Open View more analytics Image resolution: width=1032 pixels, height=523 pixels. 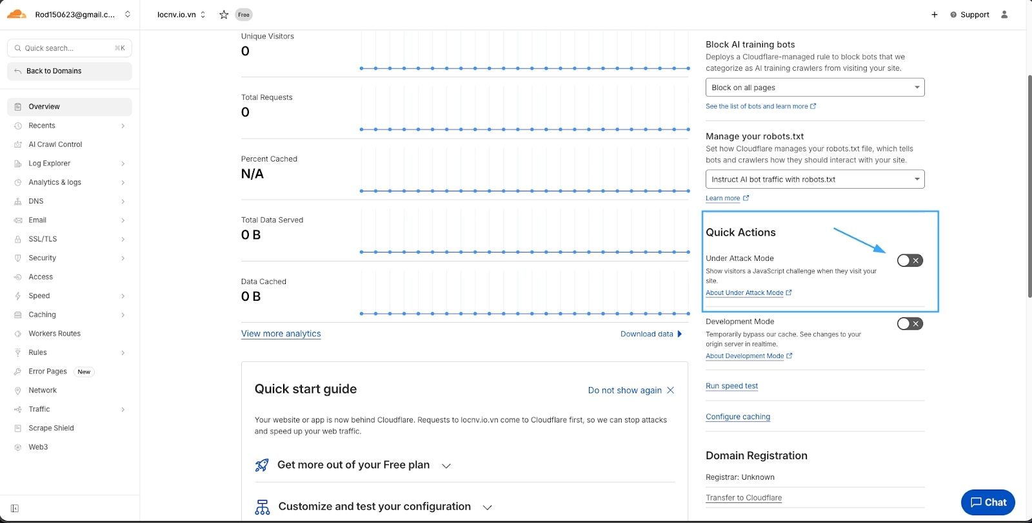[x=281, y=334]
